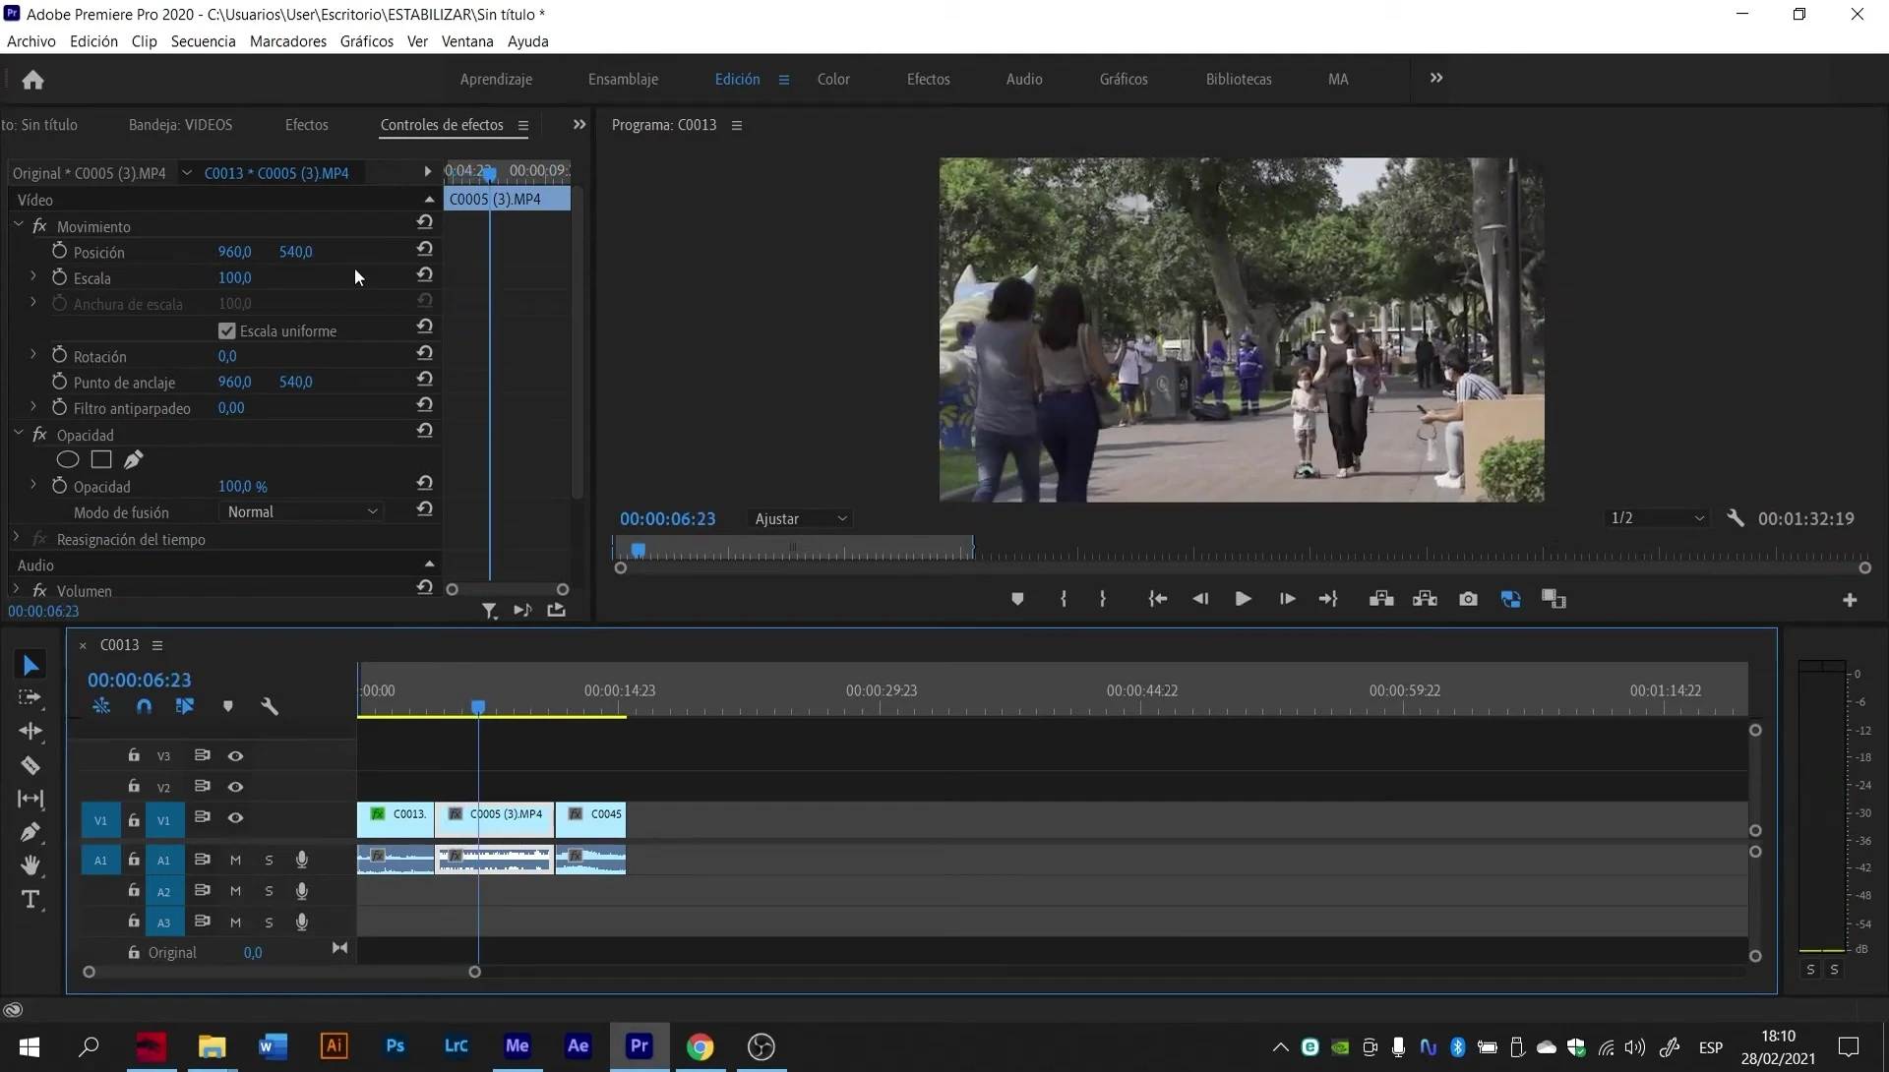Image resolution: width=1889 pixels, height=1072 pixels.
Task: Export frame with camera icon
Action: (1468, 599)
